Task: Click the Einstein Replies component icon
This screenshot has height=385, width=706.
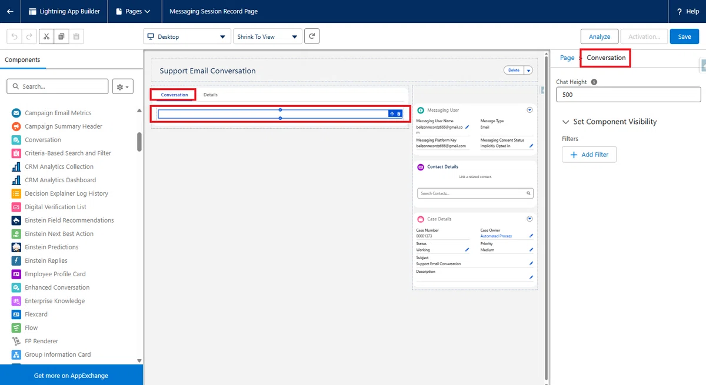Action: tap(16, 260)
